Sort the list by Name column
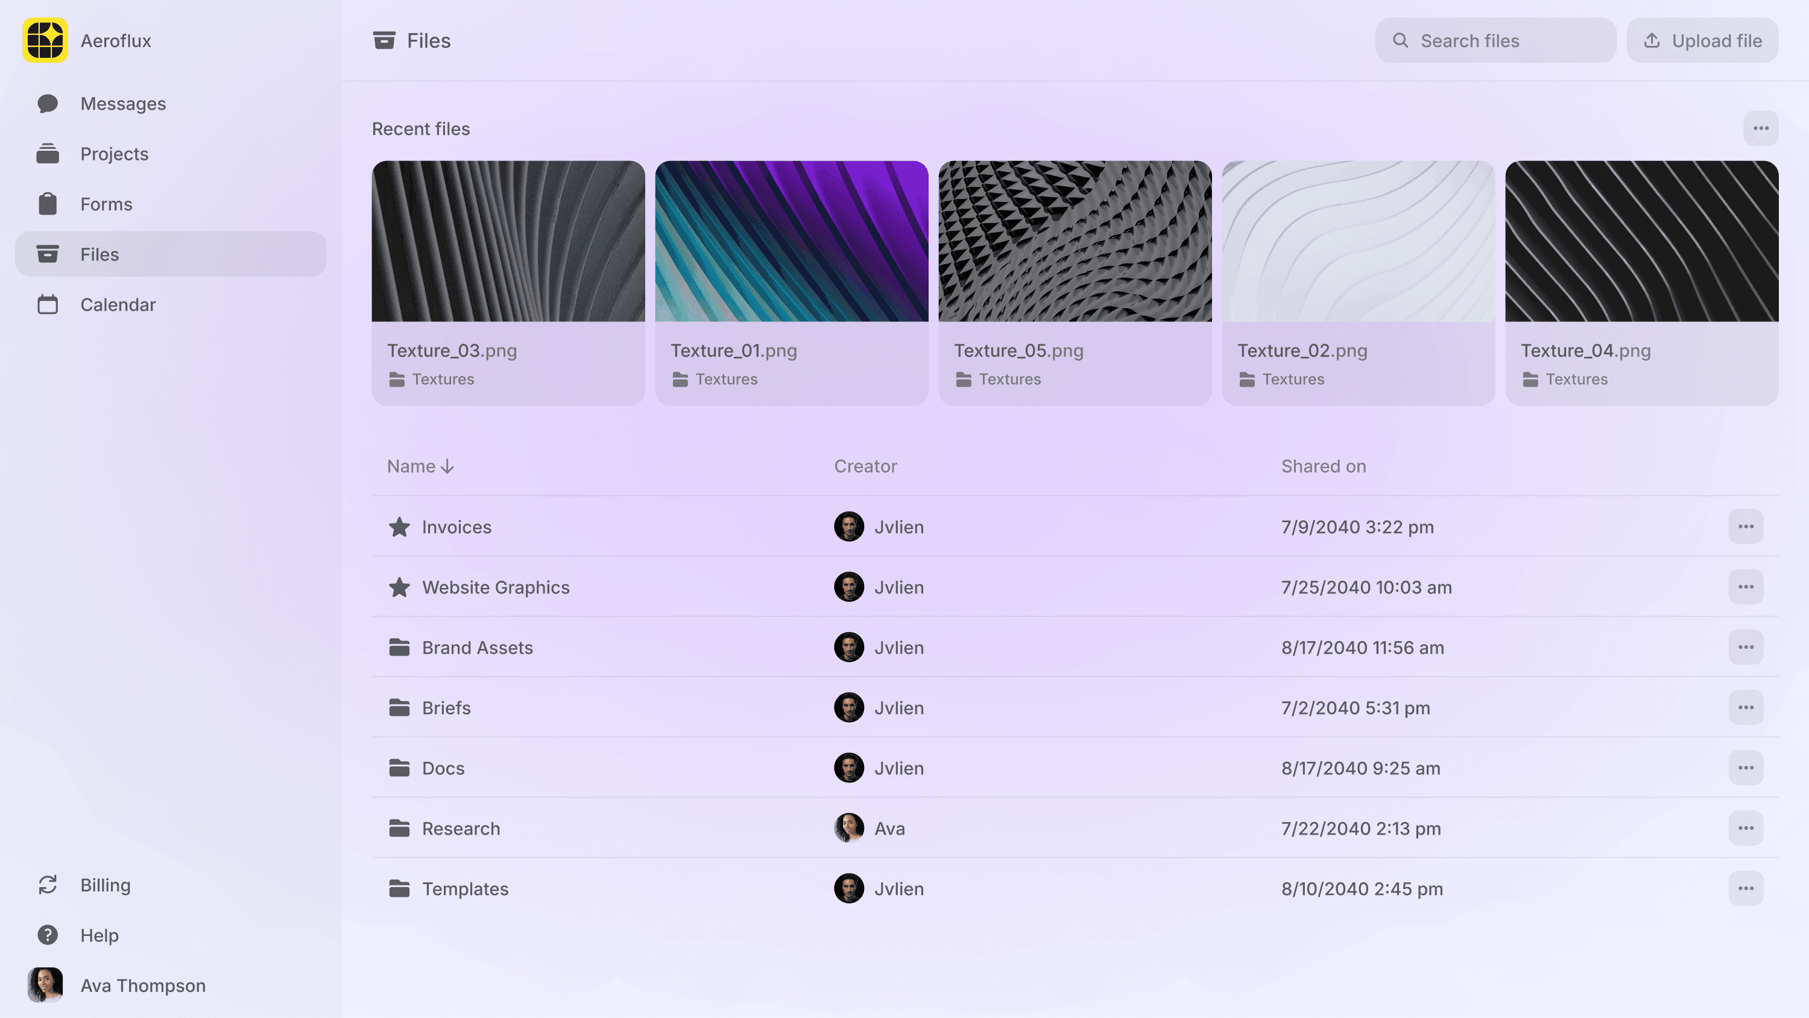 [420, 467]
